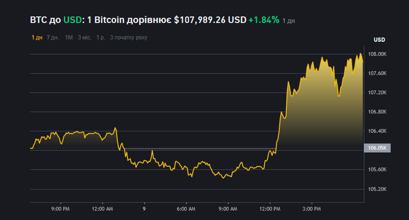The image size is (409, 220).
Task: Click the 12:00 AM time axis label
Action: click(102, 209)
